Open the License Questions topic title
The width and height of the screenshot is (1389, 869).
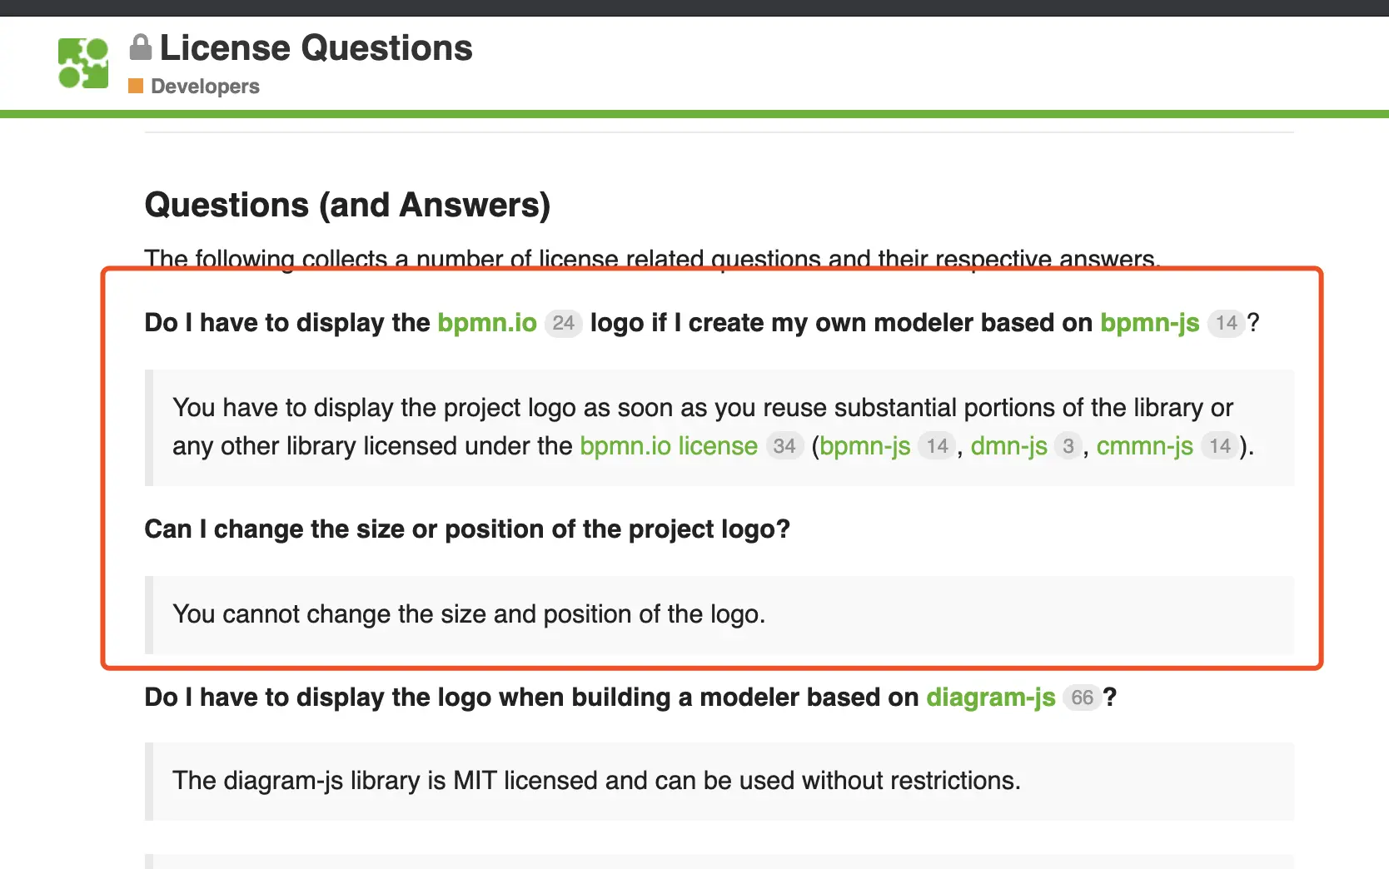[316, 47]
